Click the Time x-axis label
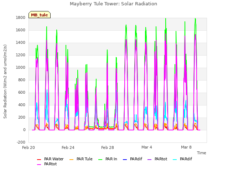The width and height of the screenshot is (228, 171). tap(202, 153)
